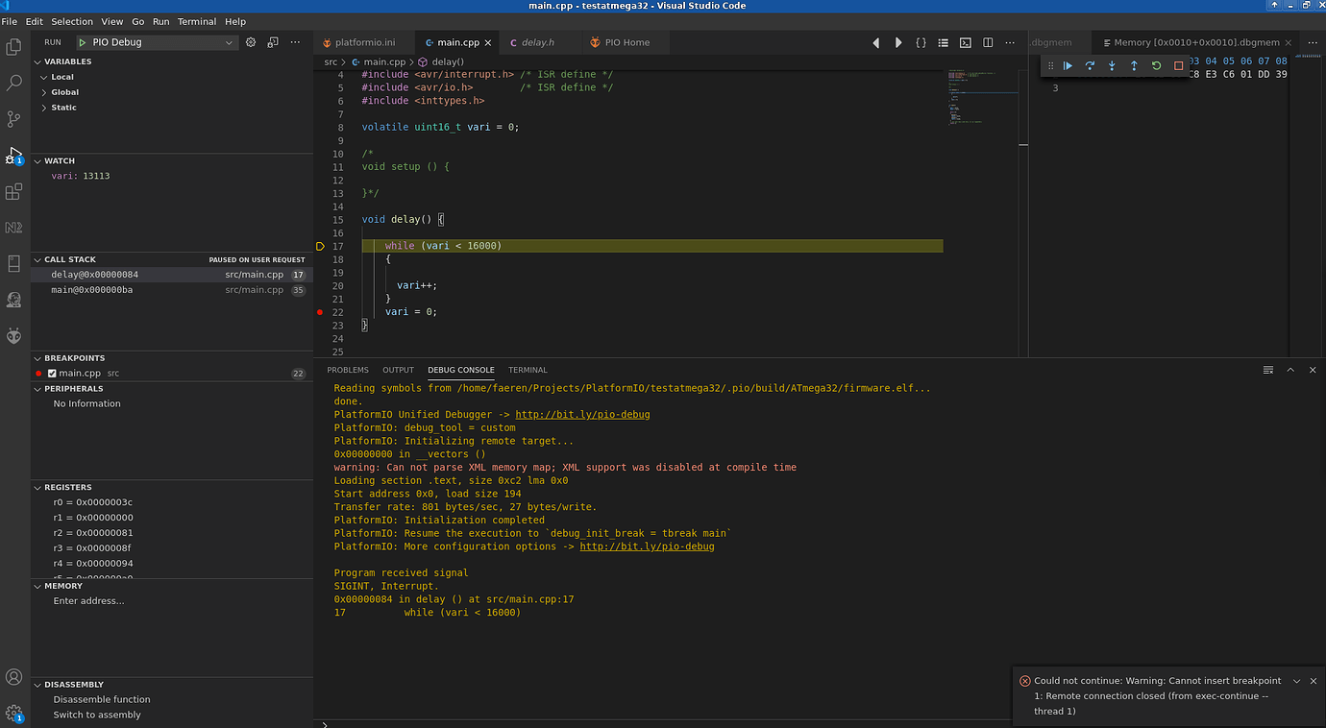Viewport: 1326px width, 728px height.
Task: Open the Extensions view icon
Action: pos(13,191)
